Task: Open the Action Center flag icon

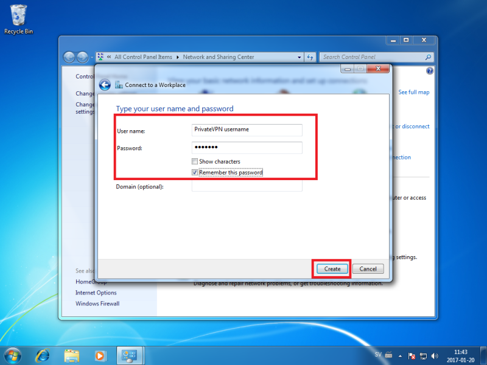Action: [x=412, y=356]
